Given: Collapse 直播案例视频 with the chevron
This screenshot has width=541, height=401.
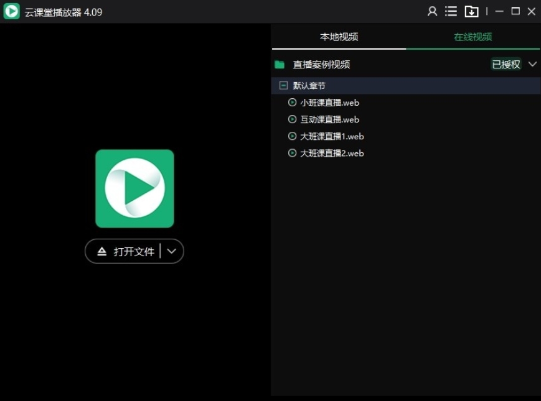Looking at the screenshot, I should click(532, 64).
